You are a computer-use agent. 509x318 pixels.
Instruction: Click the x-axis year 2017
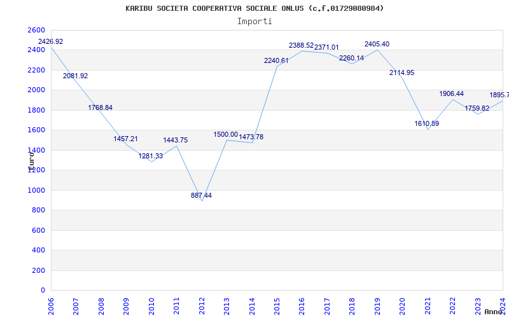pyautogui.click(x=327, y=306)
